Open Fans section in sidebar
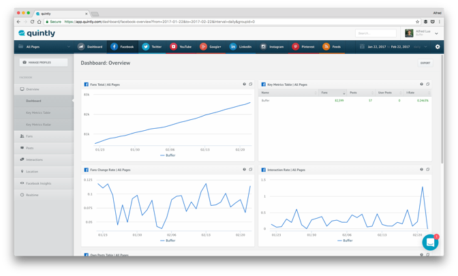Screen dimensions: 458x276 (x=44, y=136)
